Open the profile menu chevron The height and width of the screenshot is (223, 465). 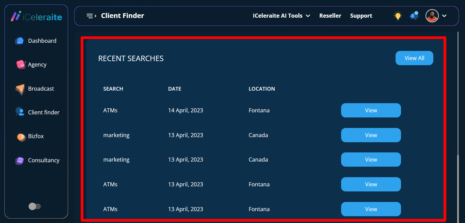tap(444, 16)
